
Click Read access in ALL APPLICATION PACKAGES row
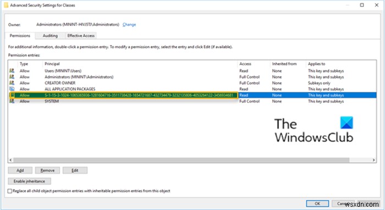click(244, 89)
